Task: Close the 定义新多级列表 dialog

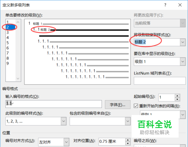Action: click(180, 5)
